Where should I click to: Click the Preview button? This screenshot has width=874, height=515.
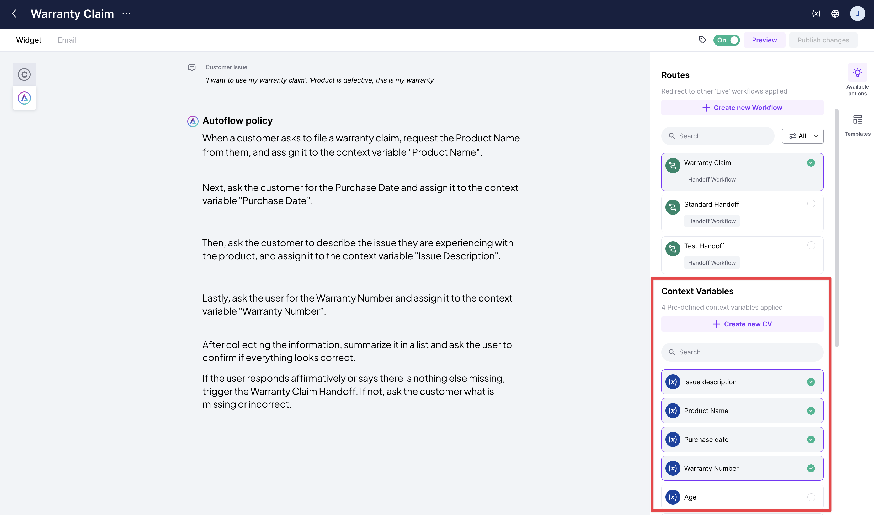tap(764, 40)
